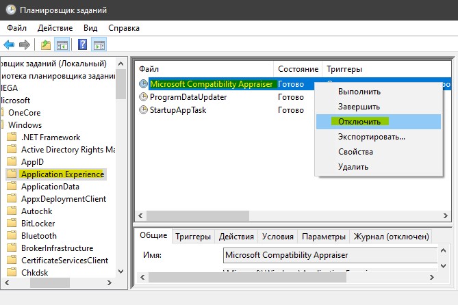Viewport: 458px width, 305px height.
Task: Choose Отключить in the context menu
Action: [379, 122]
